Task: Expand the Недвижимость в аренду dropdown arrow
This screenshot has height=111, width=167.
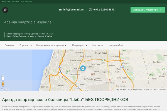Action: [65, 45]
